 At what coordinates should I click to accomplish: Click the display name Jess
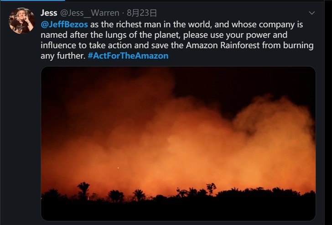(49, 13)
